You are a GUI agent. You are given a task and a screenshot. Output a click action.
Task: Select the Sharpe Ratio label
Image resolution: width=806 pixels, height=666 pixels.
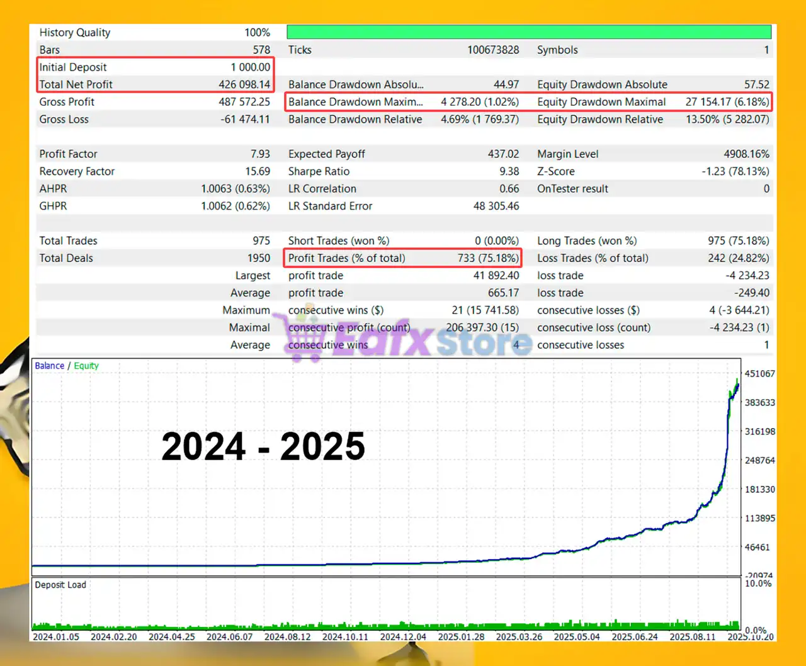(x=319, y=171)
